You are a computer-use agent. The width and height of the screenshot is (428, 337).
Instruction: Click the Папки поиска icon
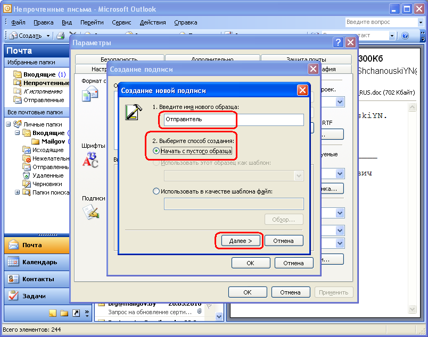point(27,192)
